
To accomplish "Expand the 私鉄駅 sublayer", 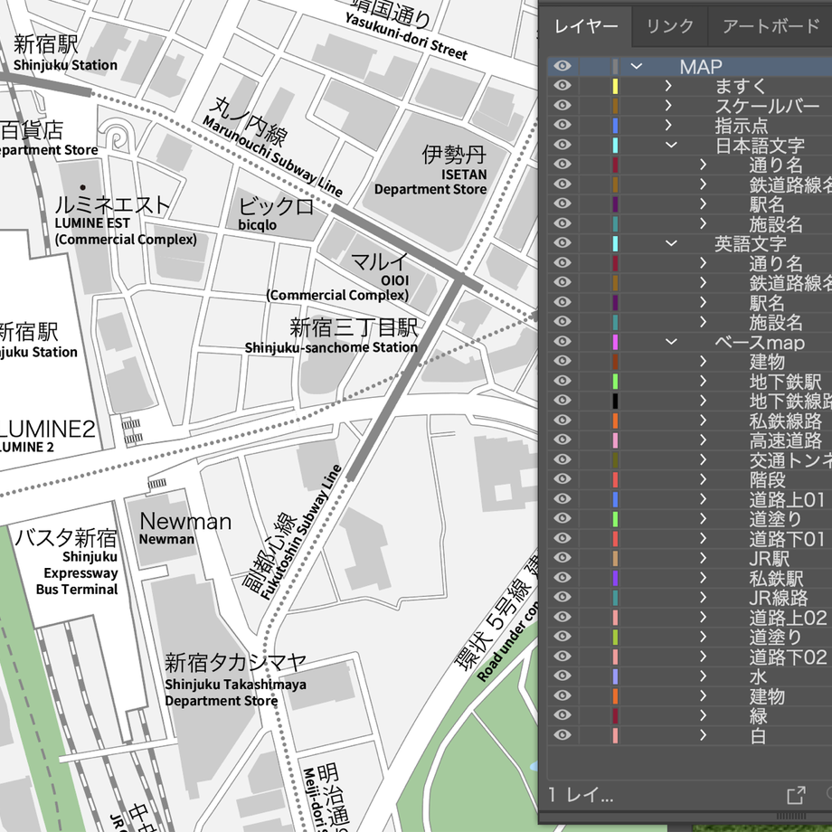I will tap(703, 577).
